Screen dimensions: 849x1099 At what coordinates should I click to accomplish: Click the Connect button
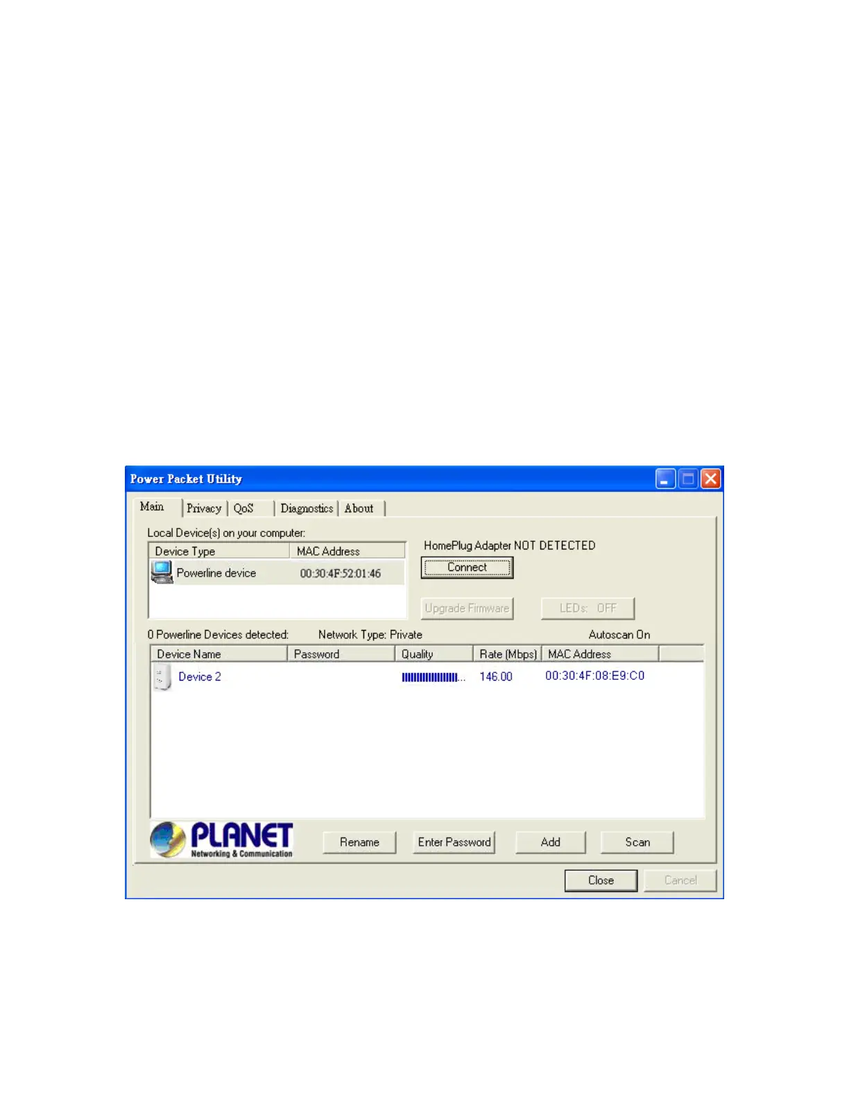tap(467, 568)
